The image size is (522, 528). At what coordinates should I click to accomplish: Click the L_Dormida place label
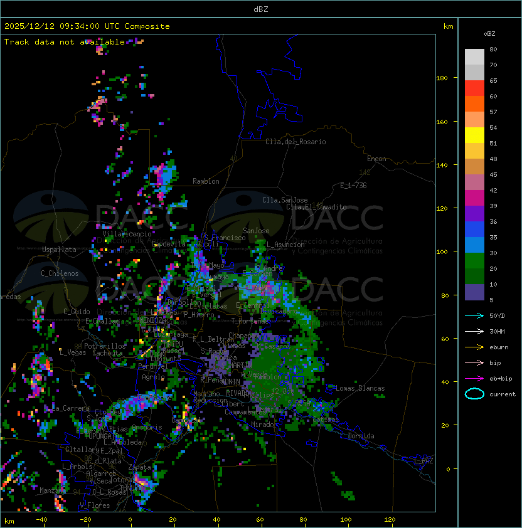pos(357,436)
